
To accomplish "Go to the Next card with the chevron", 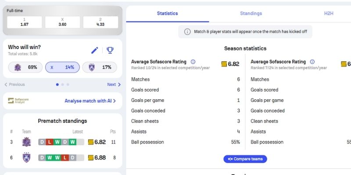I will [x=114, y=84].
